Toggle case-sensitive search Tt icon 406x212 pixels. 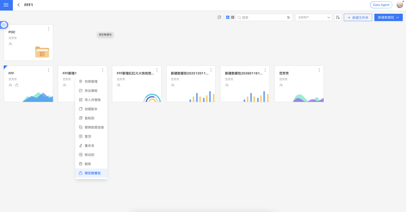tap(289, 18)
